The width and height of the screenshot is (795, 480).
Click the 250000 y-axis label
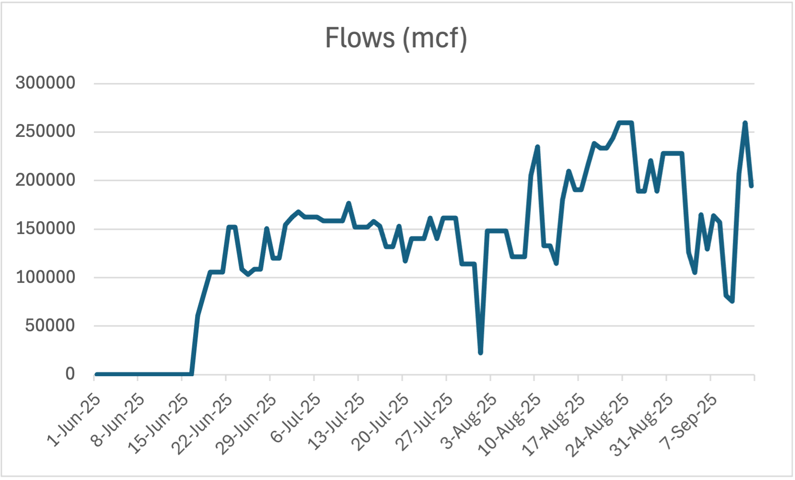(46, 131)
